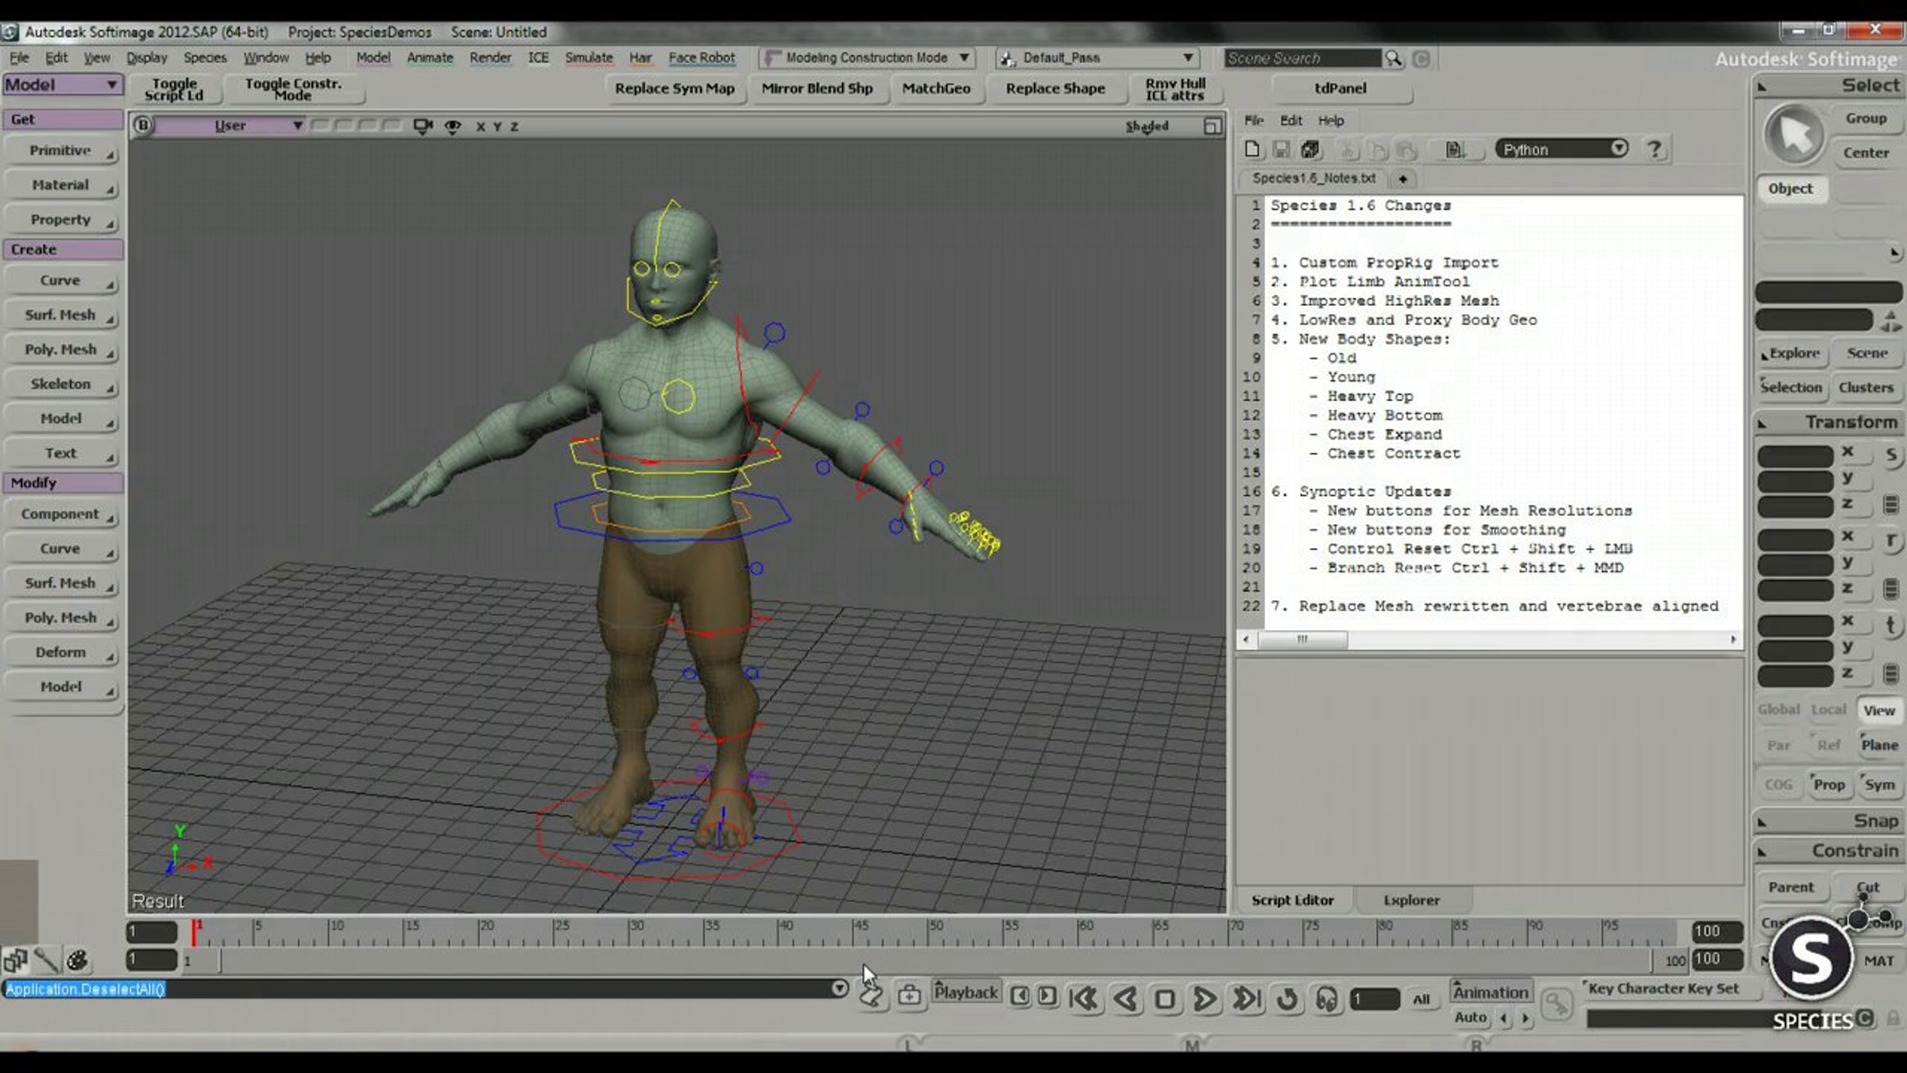Image resolution: width=1907 pixels, height=1073 pixels.
Task: Click the Replace Sym Map button
Action: 675,88
